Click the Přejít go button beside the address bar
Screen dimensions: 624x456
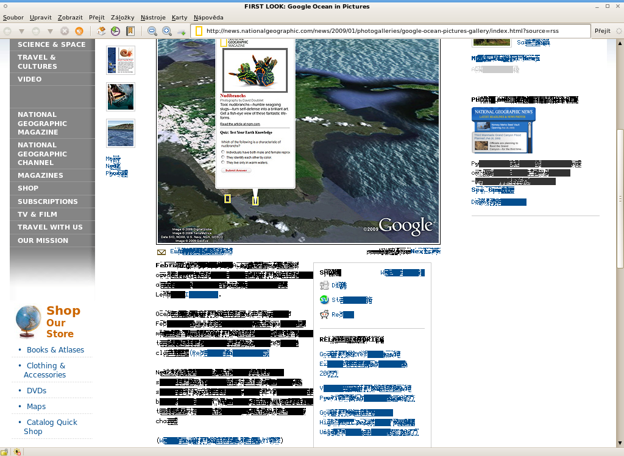(603, 31)
